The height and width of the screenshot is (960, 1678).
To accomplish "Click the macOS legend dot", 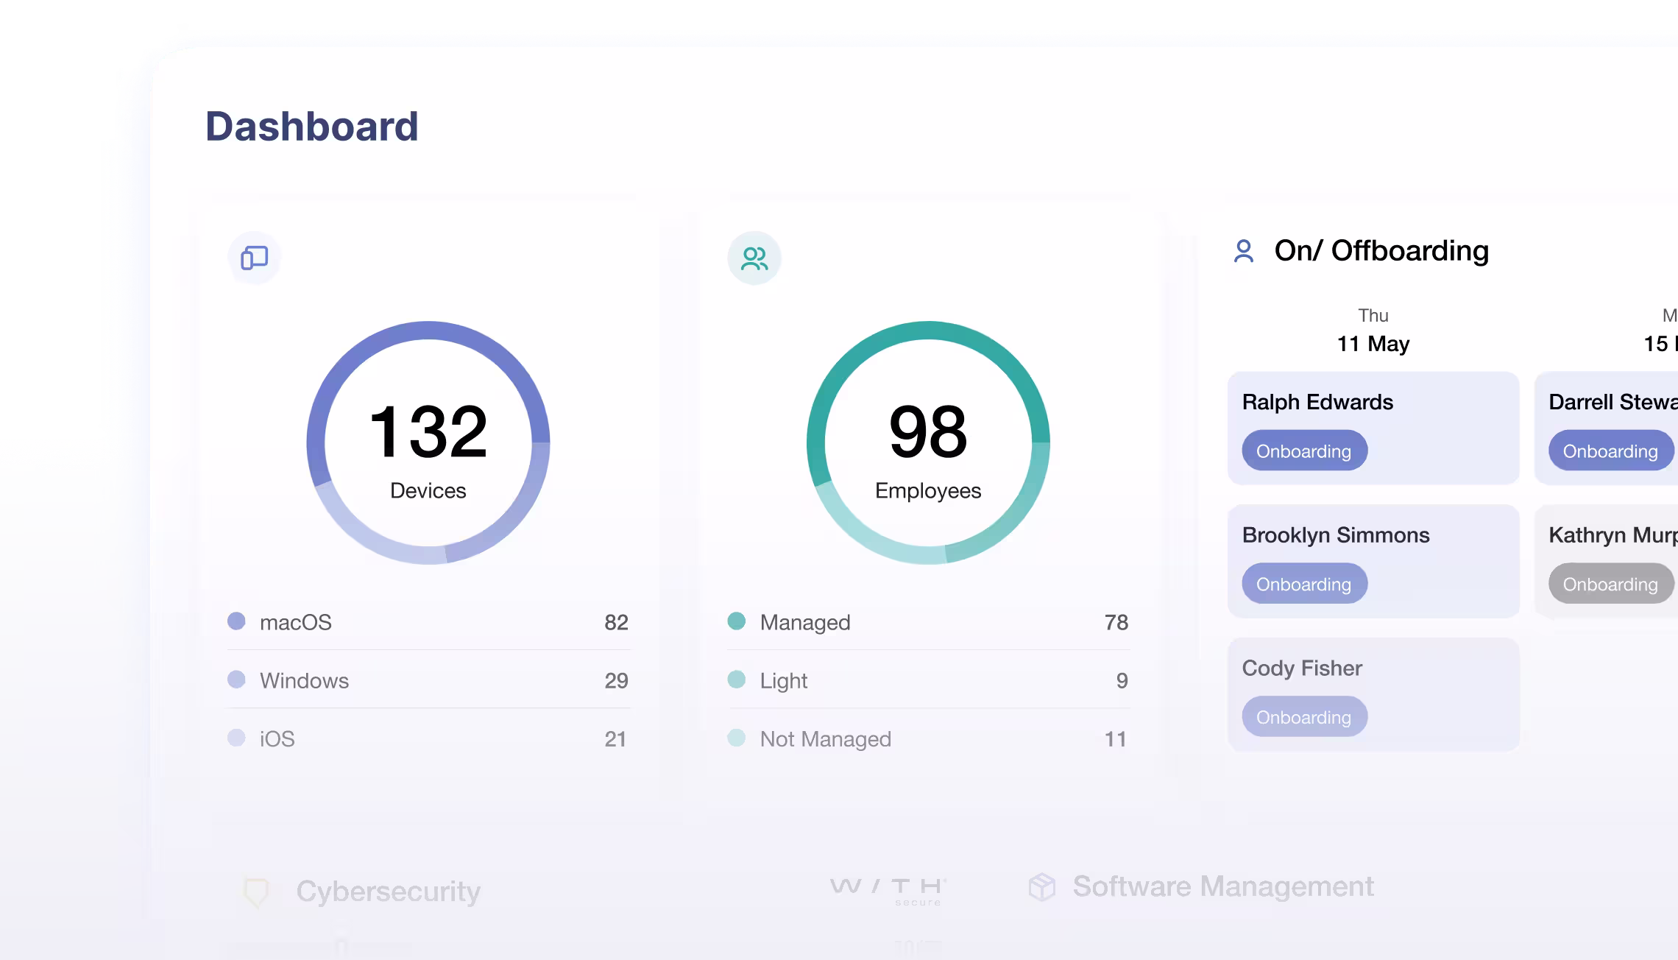I will click(x=236, y=621).
